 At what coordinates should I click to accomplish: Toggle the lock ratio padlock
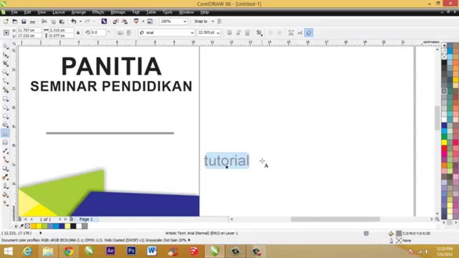[79, 33]
